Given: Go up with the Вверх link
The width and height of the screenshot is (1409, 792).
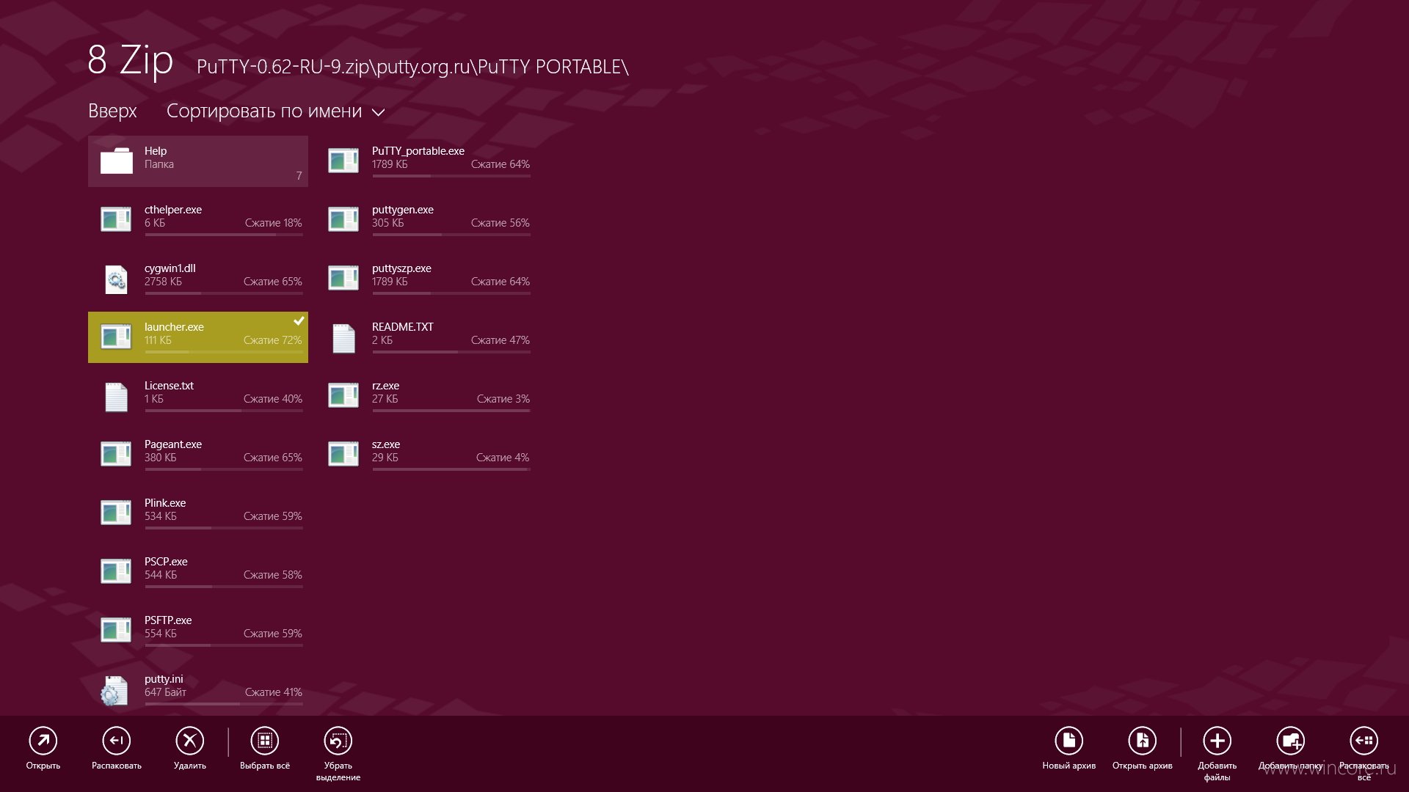Looking at the screenshot, I should (x=112, y=111).
